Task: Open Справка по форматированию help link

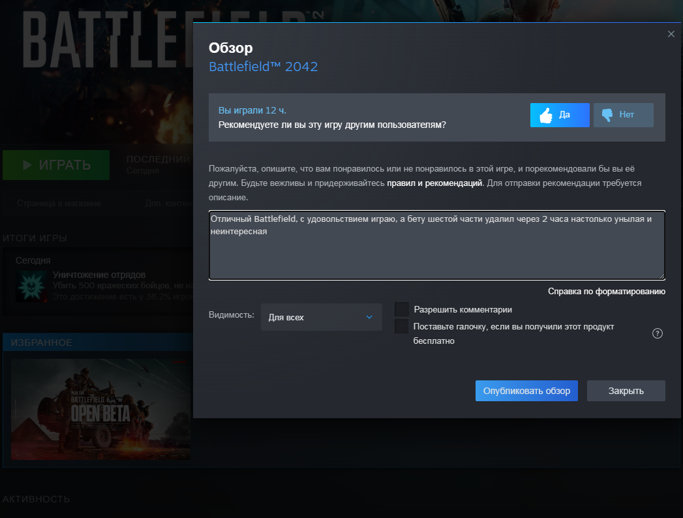Action: (606, 292)
